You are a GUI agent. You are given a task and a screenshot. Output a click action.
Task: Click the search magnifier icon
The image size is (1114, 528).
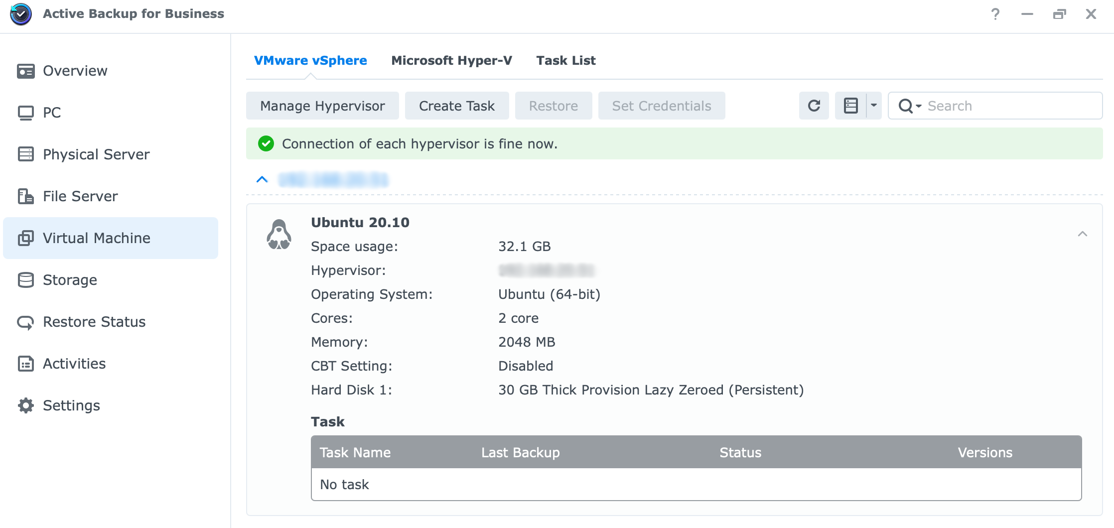(905, 106)
